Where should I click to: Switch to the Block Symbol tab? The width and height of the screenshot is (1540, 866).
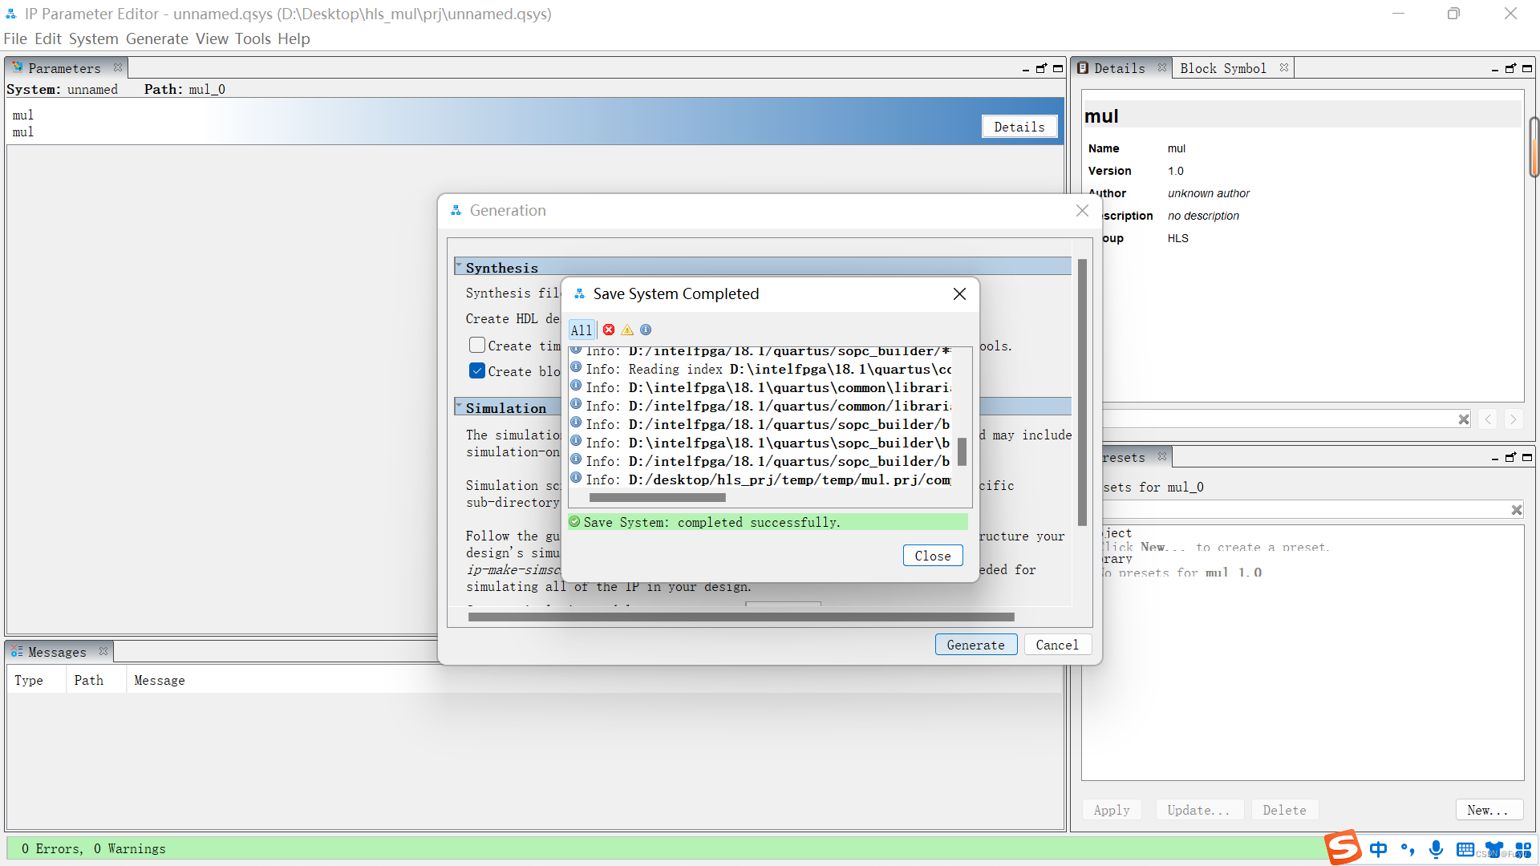coord(1222,68)
